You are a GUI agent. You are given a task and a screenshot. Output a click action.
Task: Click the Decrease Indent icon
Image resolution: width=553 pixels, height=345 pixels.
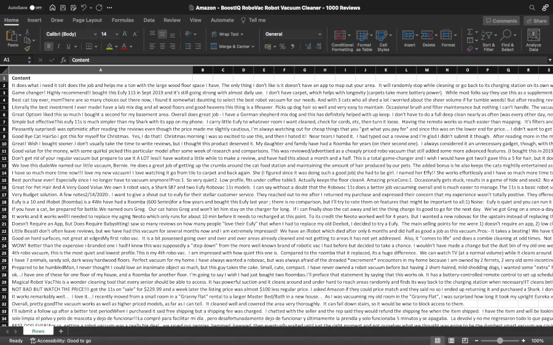pos(188,46)
